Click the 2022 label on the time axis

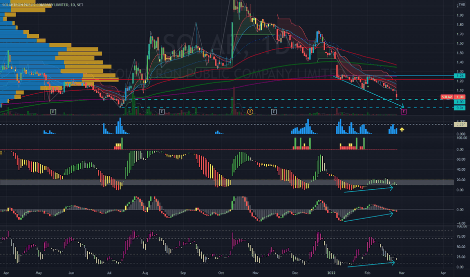click(331, 273)
